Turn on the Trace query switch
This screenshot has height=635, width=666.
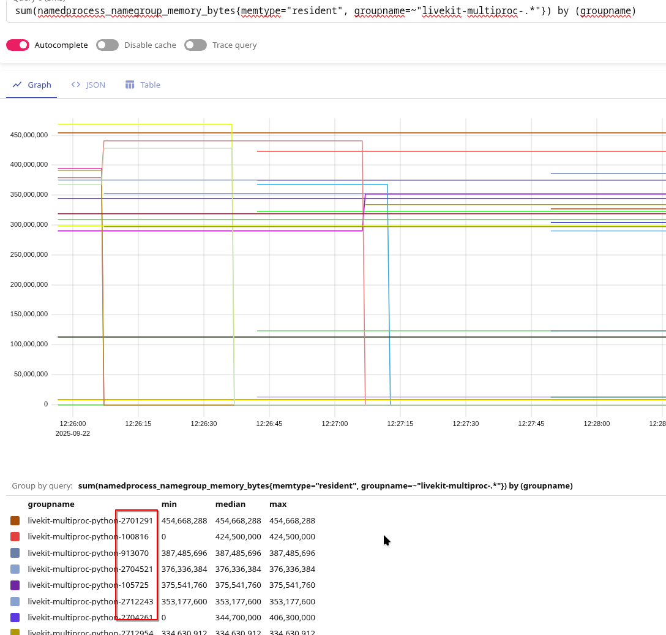(x=195, y=45)
